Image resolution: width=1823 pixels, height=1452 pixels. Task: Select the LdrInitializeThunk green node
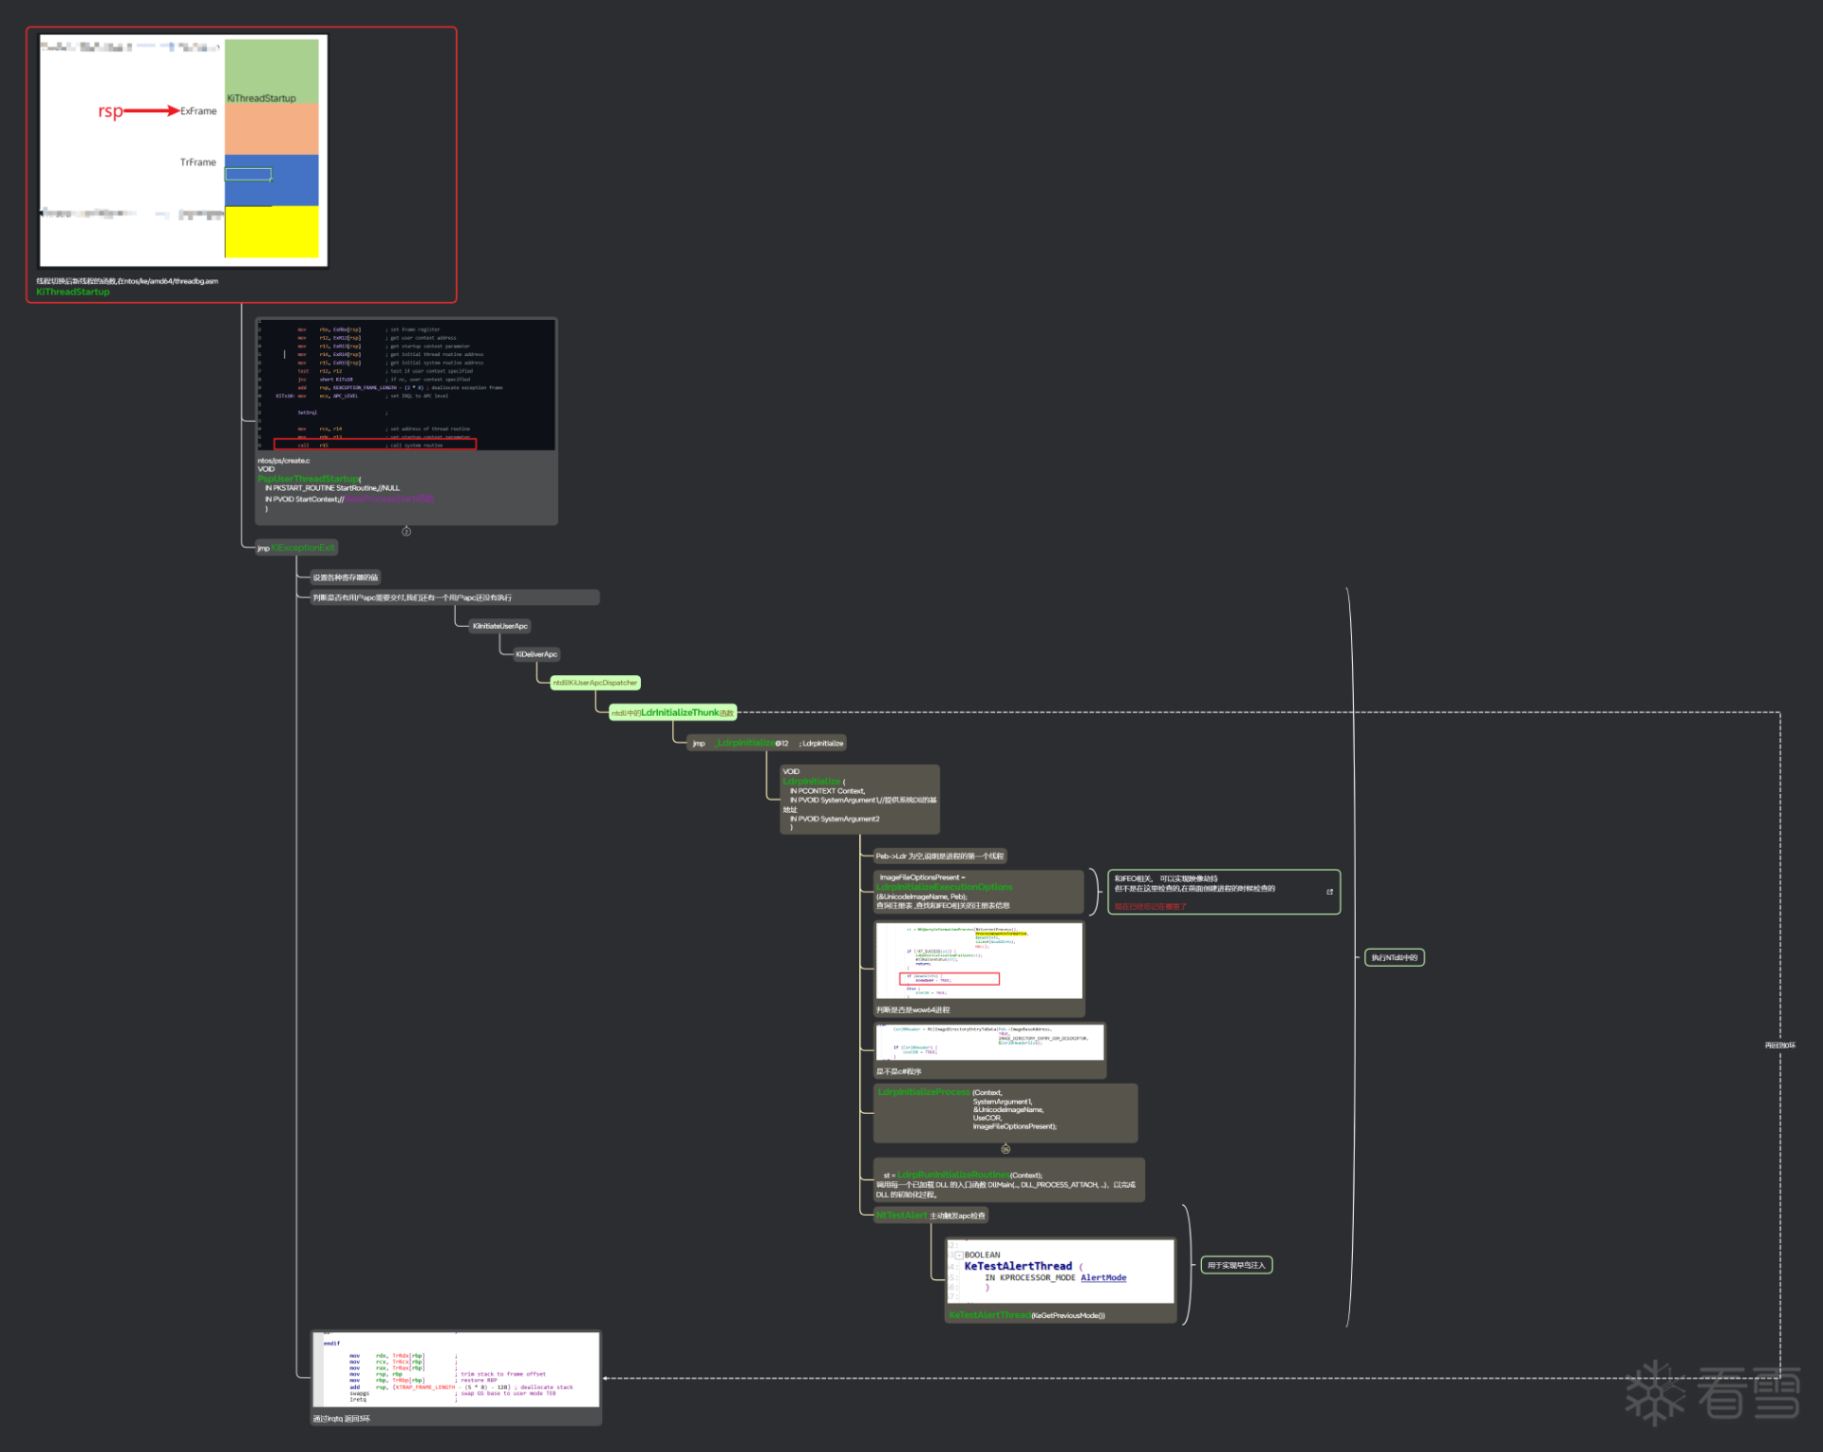point(672,712)
